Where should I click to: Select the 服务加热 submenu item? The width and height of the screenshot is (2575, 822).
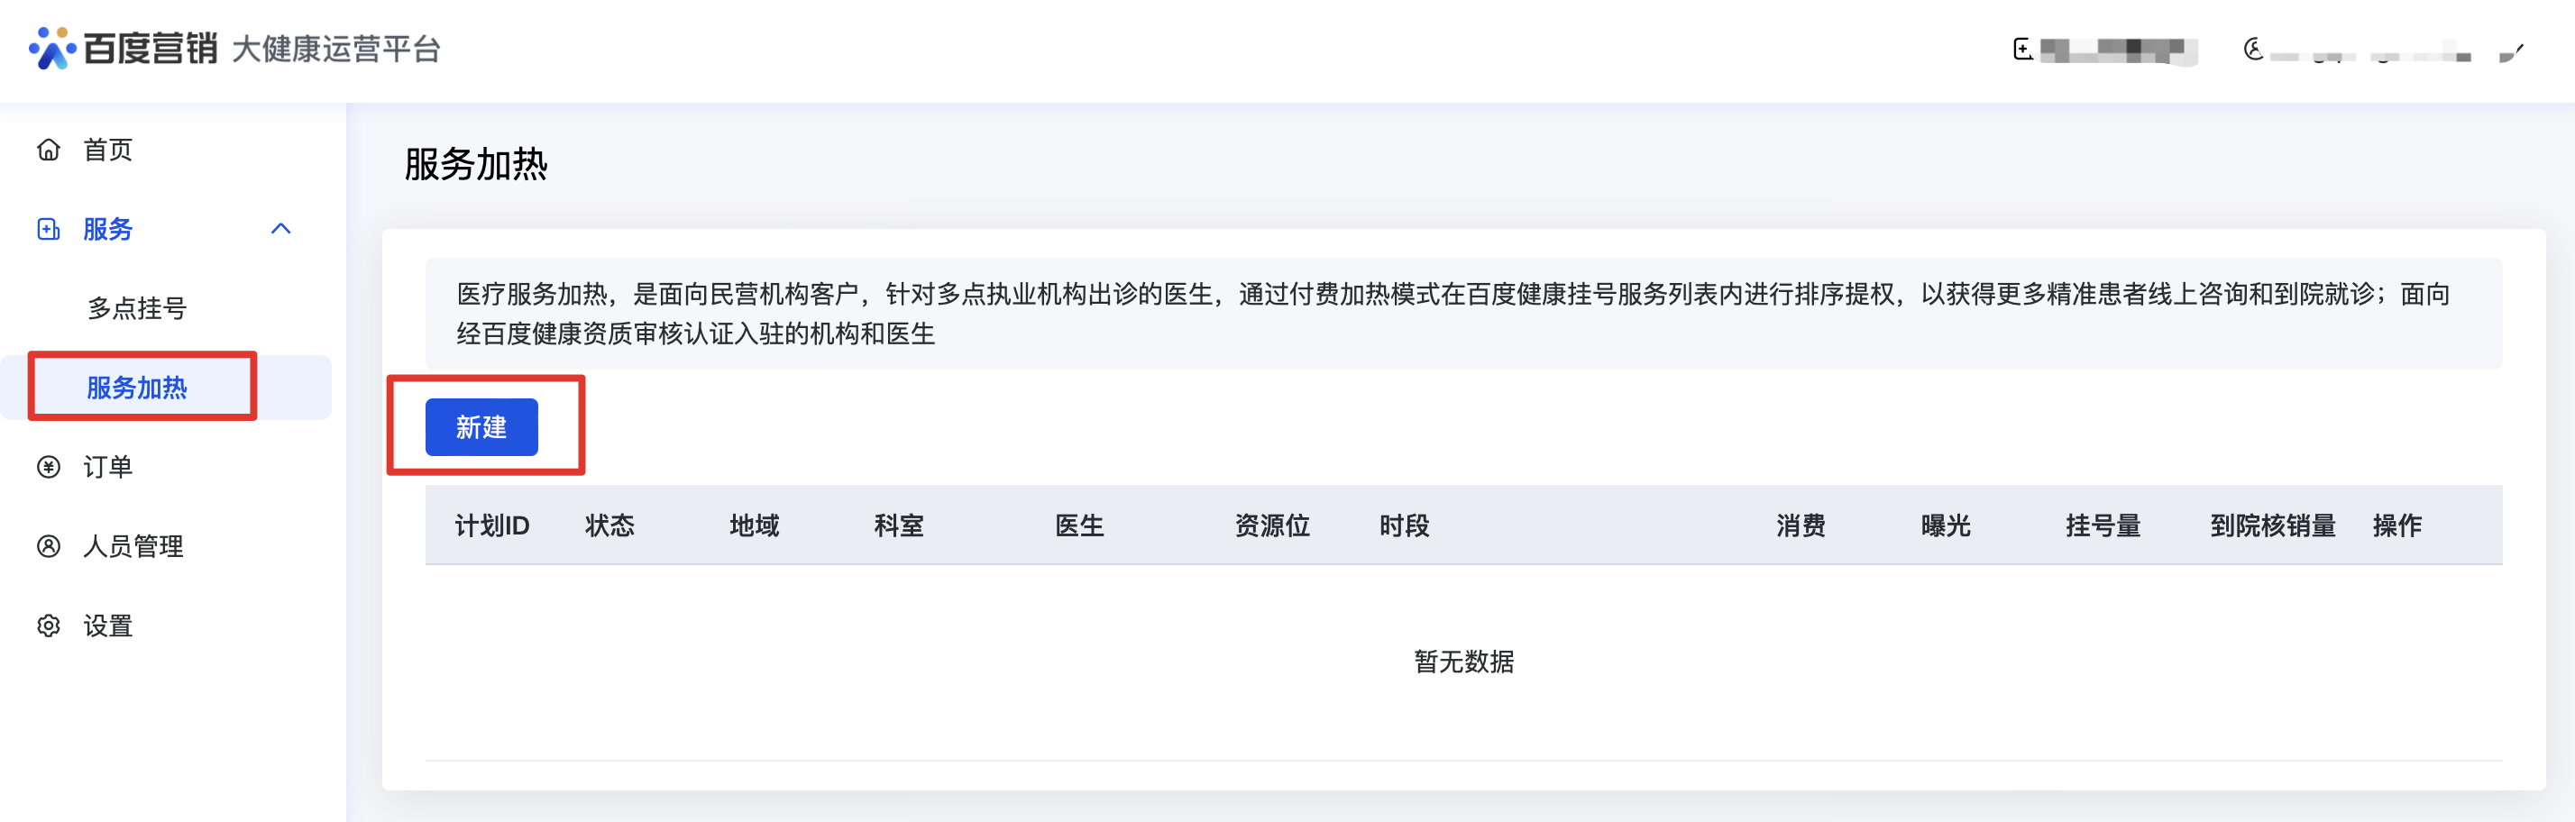137,388
